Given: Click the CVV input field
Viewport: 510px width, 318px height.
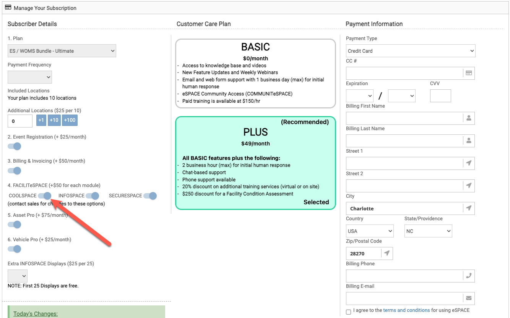Looking at the screenshot, I should coord(440,96).
